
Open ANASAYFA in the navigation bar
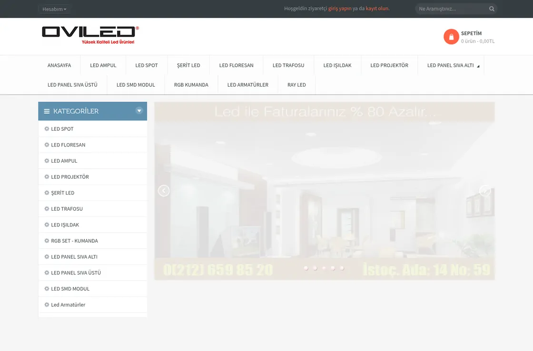tap(59, 65)
